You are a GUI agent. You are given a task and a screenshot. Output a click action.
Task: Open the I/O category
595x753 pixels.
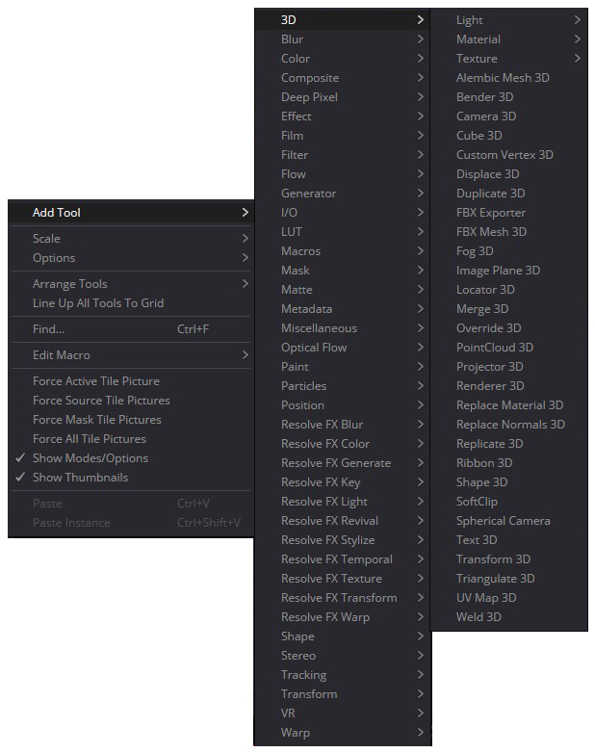tap(343, 213)
